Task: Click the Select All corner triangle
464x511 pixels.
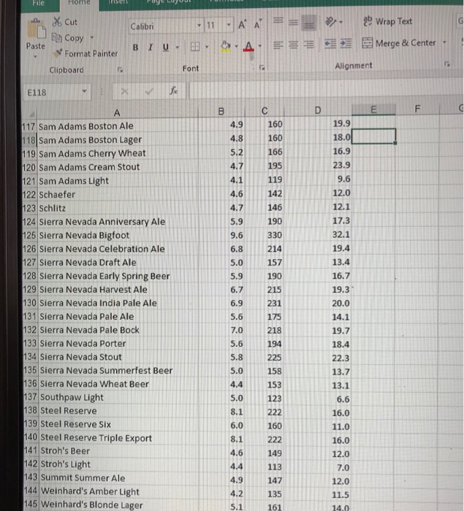Action: click(x=30, y=114)
